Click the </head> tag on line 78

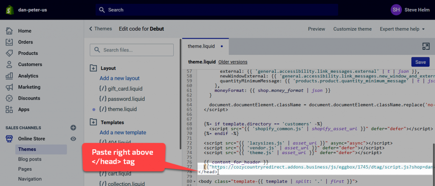208,172
